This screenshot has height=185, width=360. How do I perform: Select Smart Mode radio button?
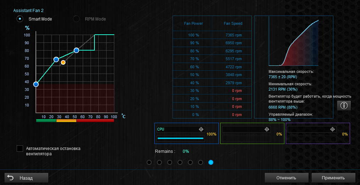click(20, 19)
